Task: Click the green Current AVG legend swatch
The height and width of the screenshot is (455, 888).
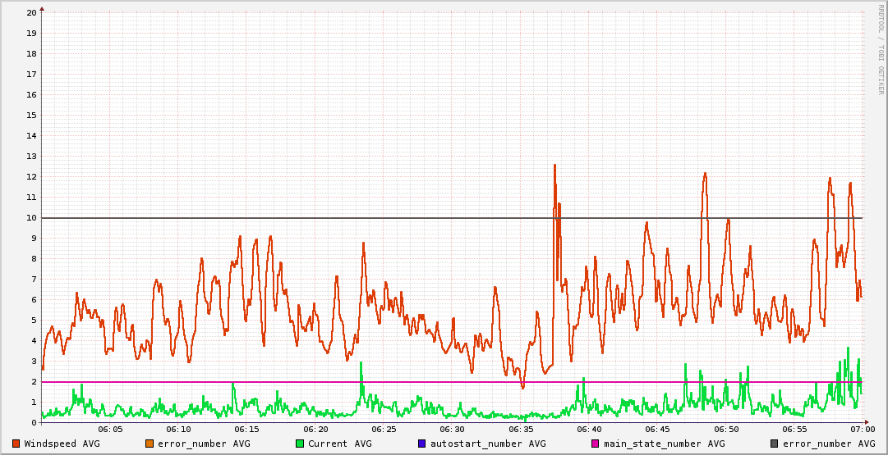Action: pyautogui.click(x=300, y=444)
